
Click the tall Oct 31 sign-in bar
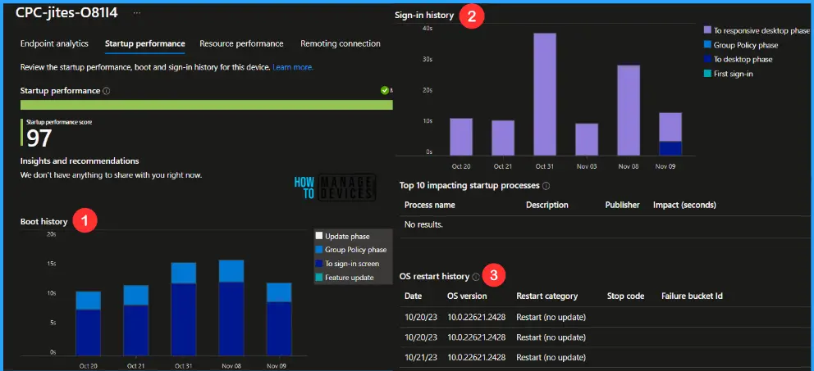(x=545, y=94)
